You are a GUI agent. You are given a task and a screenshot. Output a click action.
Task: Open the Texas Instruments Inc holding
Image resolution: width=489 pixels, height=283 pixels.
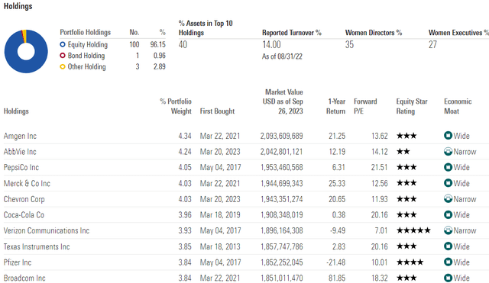[x=37, y=246]
